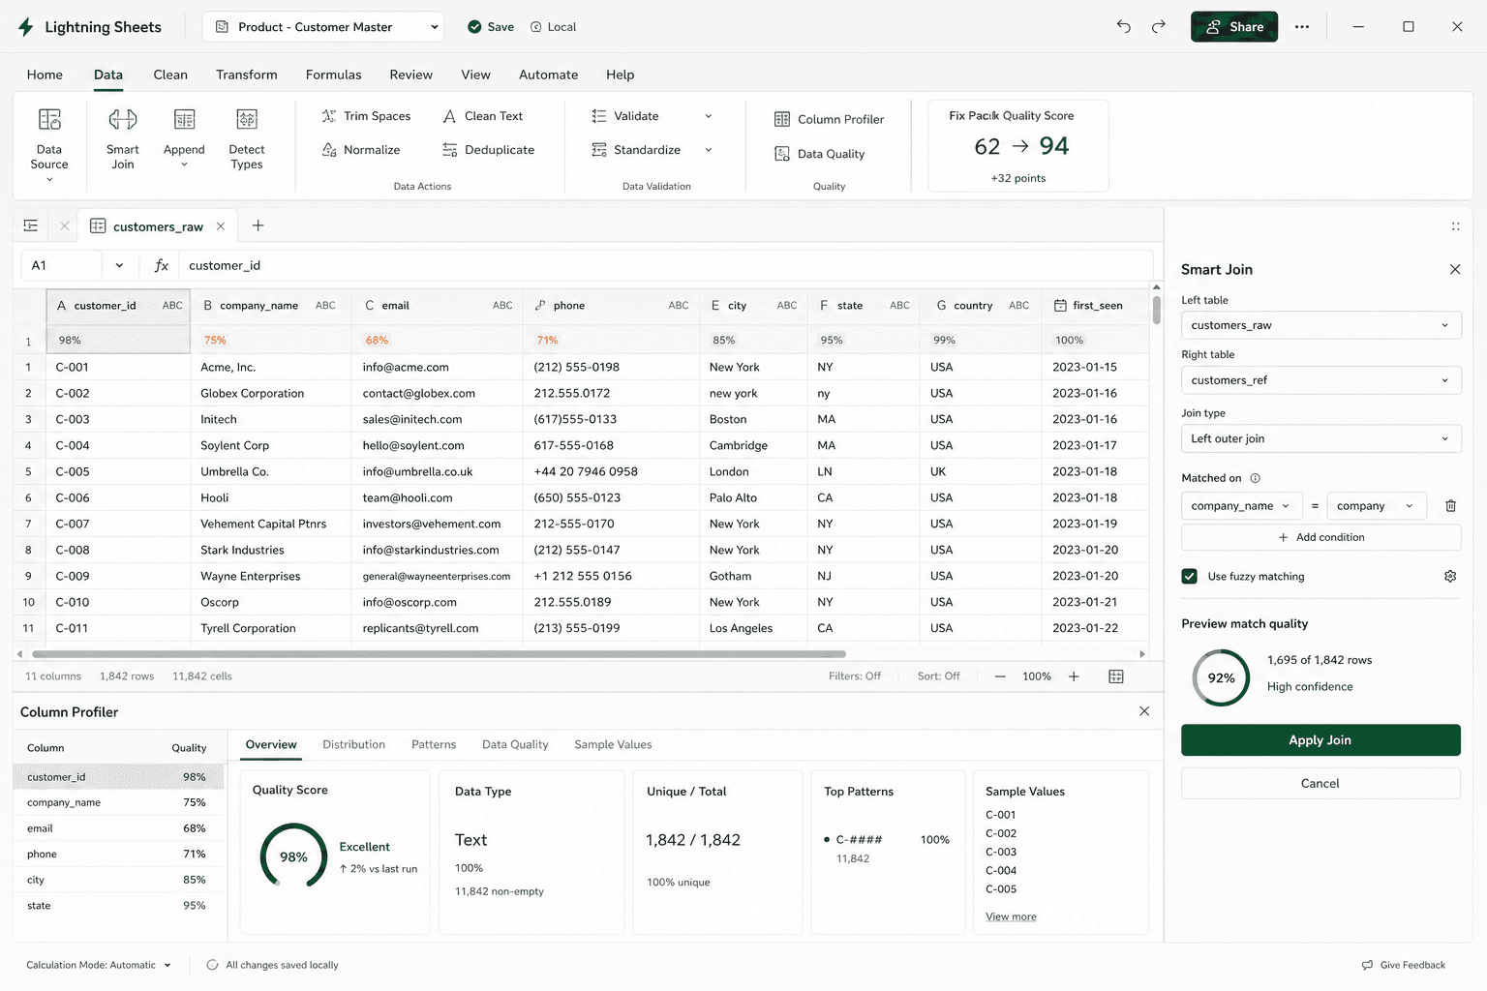Click the Give Feedback link
Screen dimensions: 1487x991
[x=1404, y=965]
